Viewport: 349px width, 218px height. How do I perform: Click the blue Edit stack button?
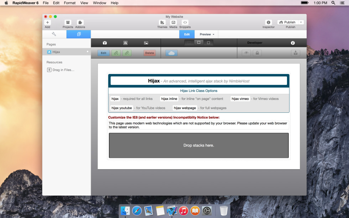tap(104, 53)
